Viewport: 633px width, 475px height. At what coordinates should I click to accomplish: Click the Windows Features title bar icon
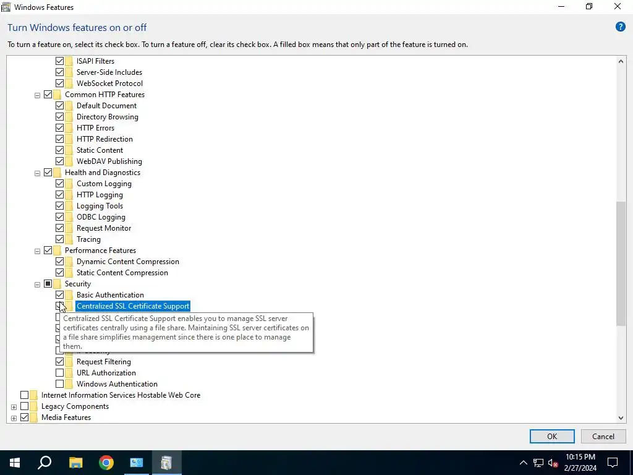click(6, 7)
